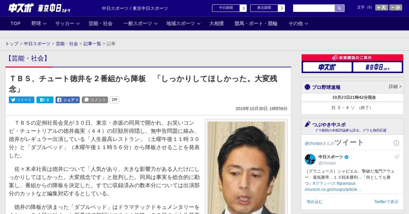Click the Tokyo Chunichi Sports header logo
Image resolution: width=409 pixels, height=214 pixels.
(54, 8)
